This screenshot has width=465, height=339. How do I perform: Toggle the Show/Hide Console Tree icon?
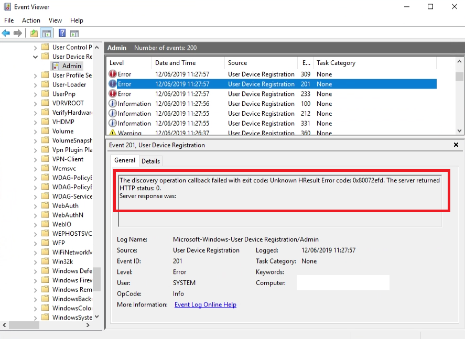(46, 33)
